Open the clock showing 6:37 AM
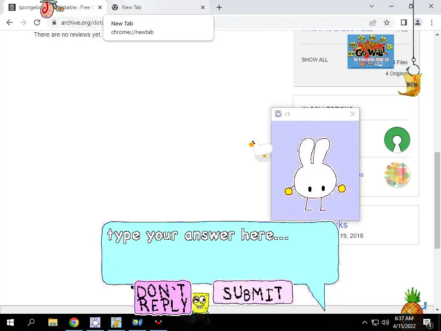This screenshot has height=331, width=441. point(404,322)
